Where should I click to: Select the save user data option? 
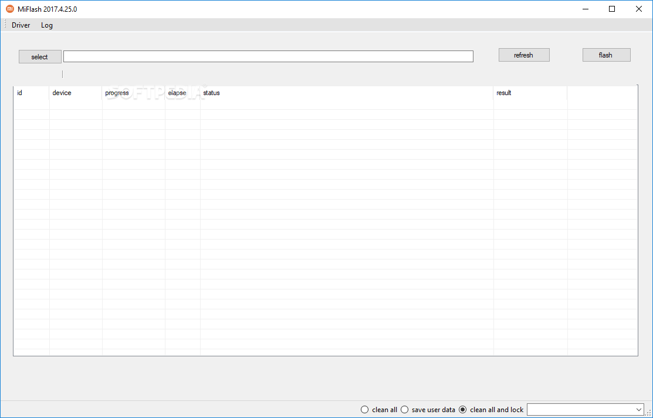[428, 410]
